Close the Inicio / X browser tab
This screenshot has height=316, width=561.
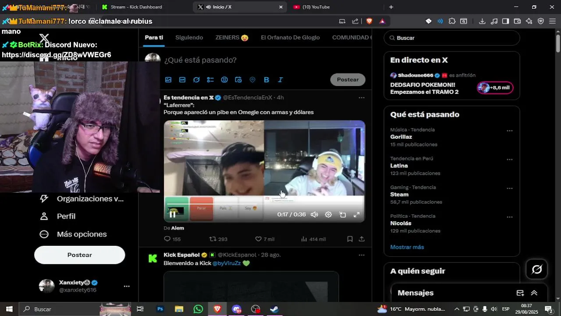pyautogui.click(x=281, y=7)
